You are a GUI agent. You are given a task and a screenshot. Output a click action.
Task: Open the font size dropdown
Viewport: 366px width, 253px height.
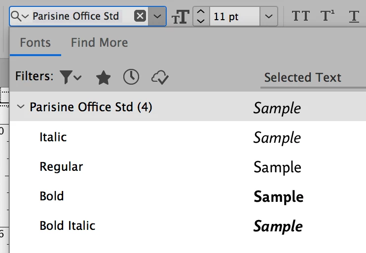pyautogui.click(x=268, y=16)
